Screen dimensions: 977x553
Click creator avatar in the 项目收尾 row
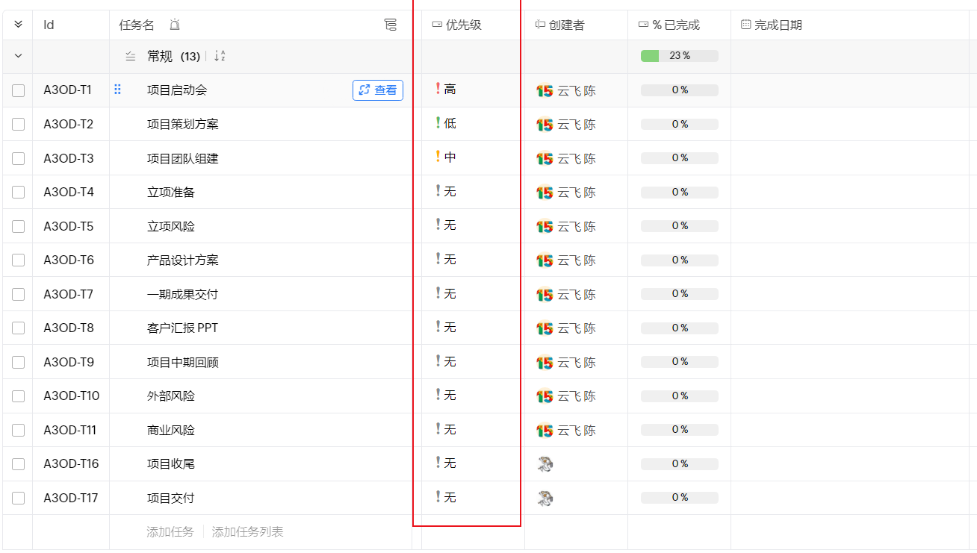(x=545, y=464)
